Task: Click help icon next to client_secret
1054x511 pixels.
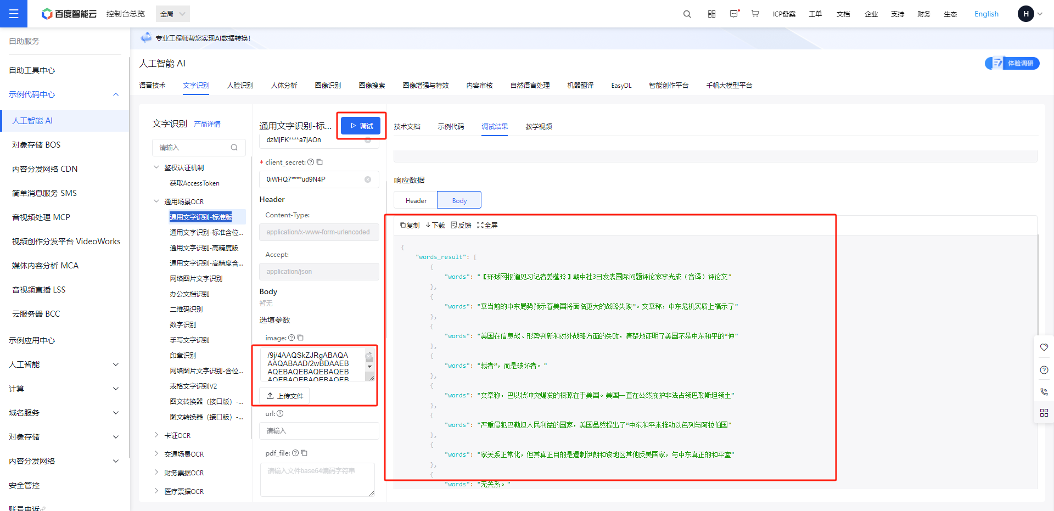Action: (x=311, y=162)
